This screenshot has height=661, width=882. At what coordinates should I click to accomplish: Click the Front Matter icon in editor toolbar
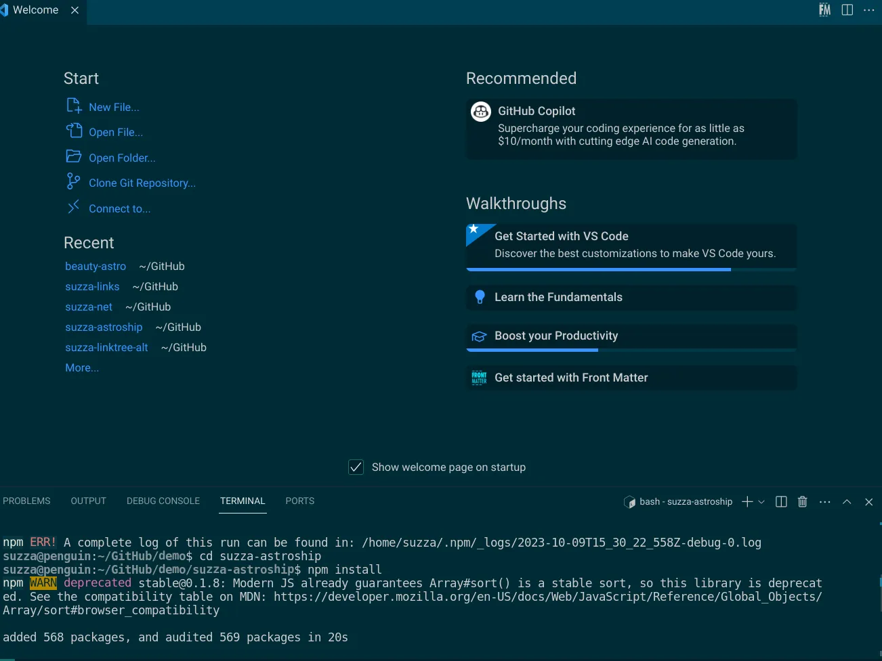pyautogui.click(x=824, y=9)
